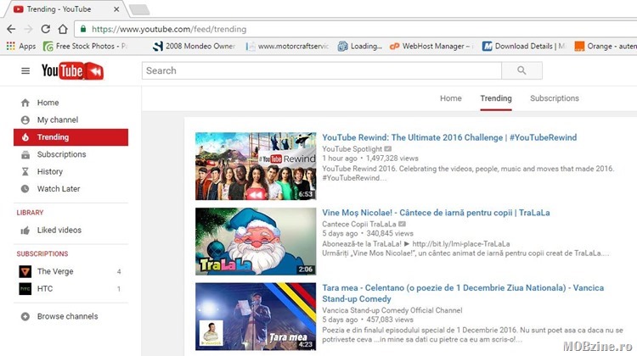The height and width of the screenshot is (356, 637).
Task: Visit Cantece Copii TraLaLa channel
Action: (359, 224)
